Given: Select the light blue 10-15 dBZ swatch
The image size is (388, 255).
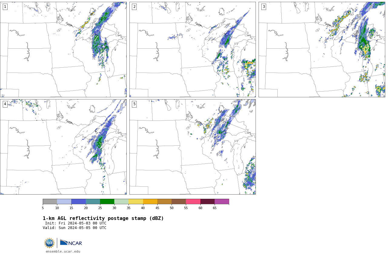Looking at the screenshot, I should (x=64, y=202).
